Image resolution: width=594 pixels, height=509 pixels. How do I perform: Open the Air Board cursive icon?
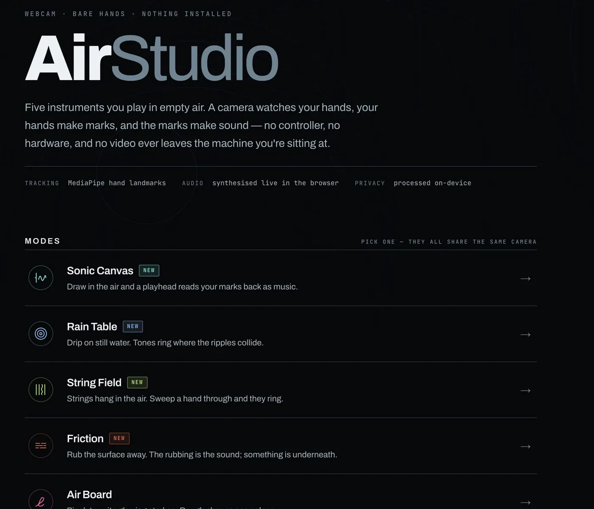(41, 501)
